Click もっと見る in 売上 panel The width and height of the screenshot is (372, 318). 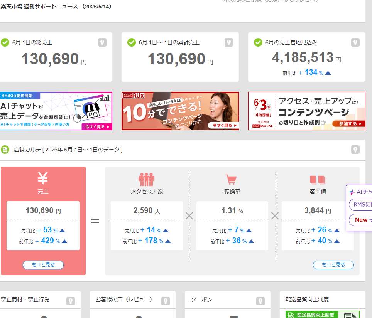(43, 265)
